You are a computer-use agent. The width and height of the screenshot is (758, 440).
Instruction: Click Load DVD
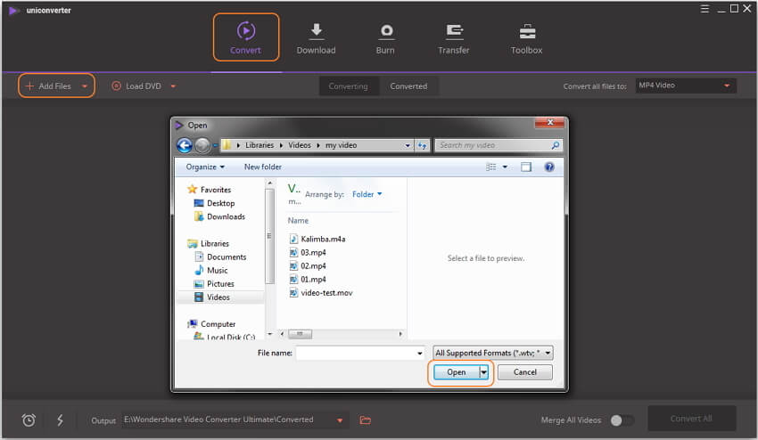click(136, 86)
